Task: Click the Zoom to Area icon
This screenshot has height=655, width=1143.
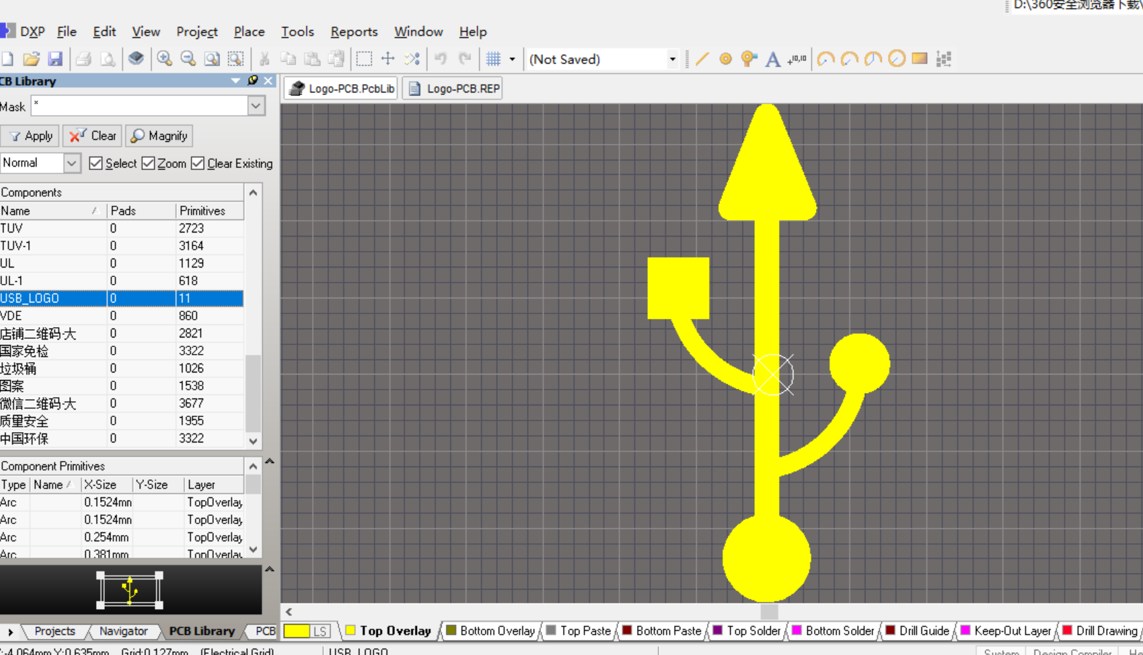Action: tap(236, 59)
